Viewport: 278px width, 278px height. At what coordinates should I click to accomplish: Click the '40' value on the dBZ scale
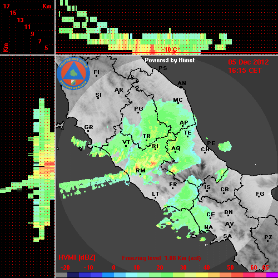click(206, 267)
